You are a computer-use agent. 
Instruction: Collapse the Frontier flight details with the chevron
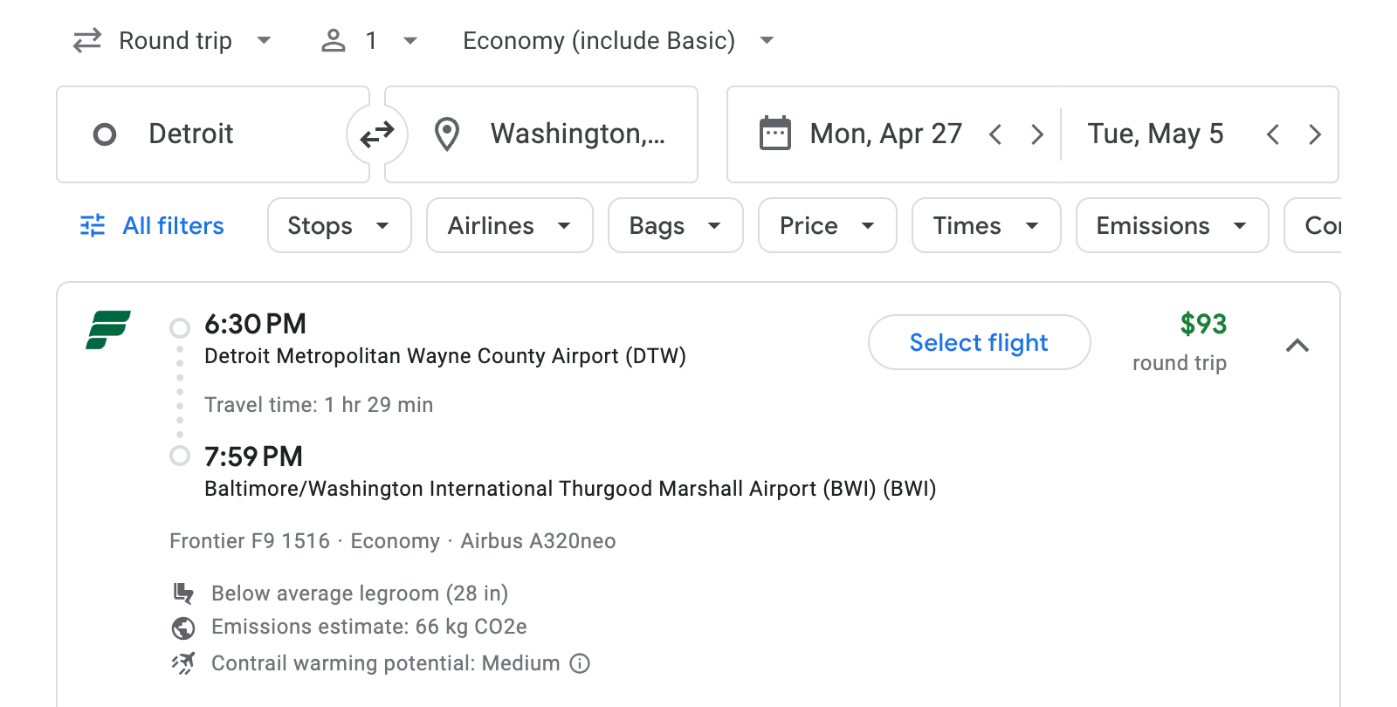[1299, 346]
